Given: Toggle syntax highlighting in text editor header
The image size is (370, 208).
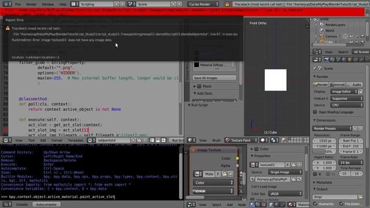Looking at the screenshot, I should (x=163, y=140).
